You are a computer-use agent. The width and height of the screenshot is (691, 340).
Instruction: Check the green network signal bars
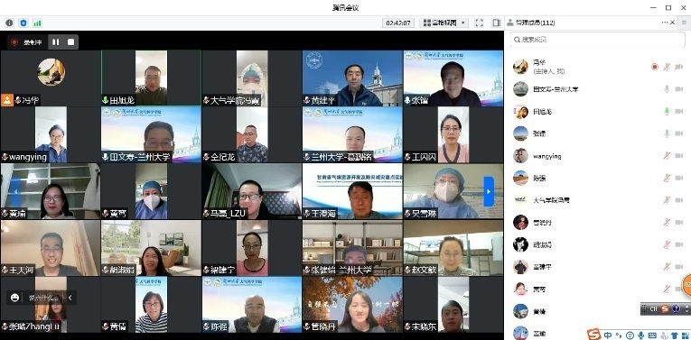tap(37, 23)
